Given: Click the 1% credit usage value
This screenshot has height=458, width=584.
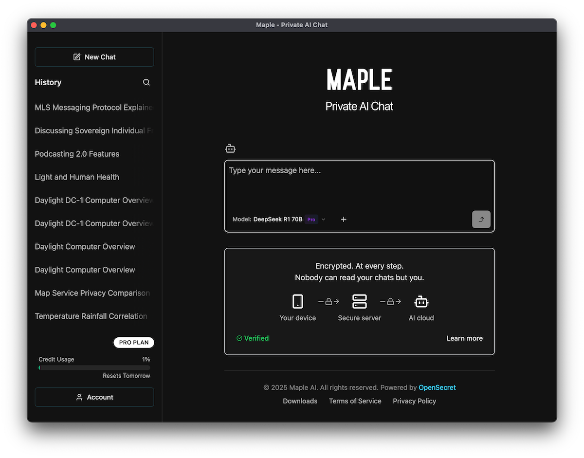Looking at the screenshot, I should pyautogui.click(x=146, y=359).
